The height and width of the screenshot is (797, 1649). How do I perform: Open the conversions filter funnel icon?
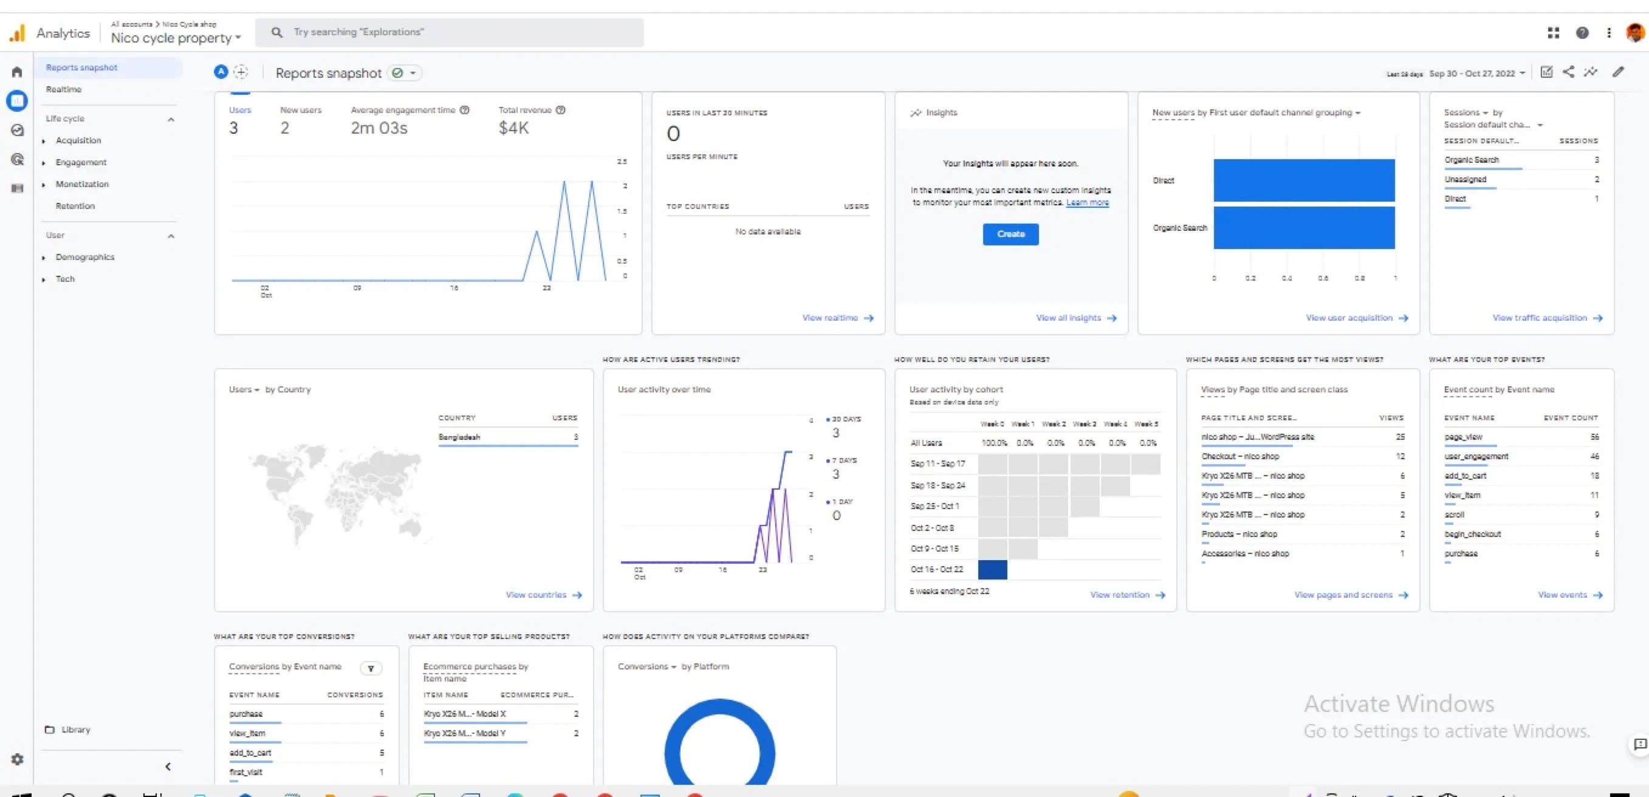371,668
